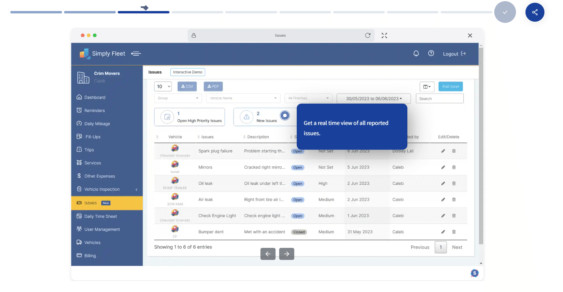The image size is (563, 292).
Task: Open the date range picker 30/05/2023 to 06/06/2023
Action: click(x=373, y=98)
